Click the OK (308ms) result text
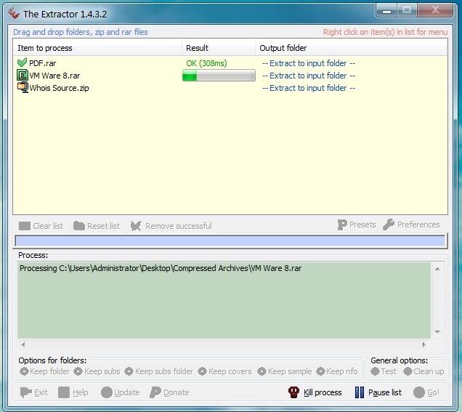462x412 pixels. click(x=206, y=63)
